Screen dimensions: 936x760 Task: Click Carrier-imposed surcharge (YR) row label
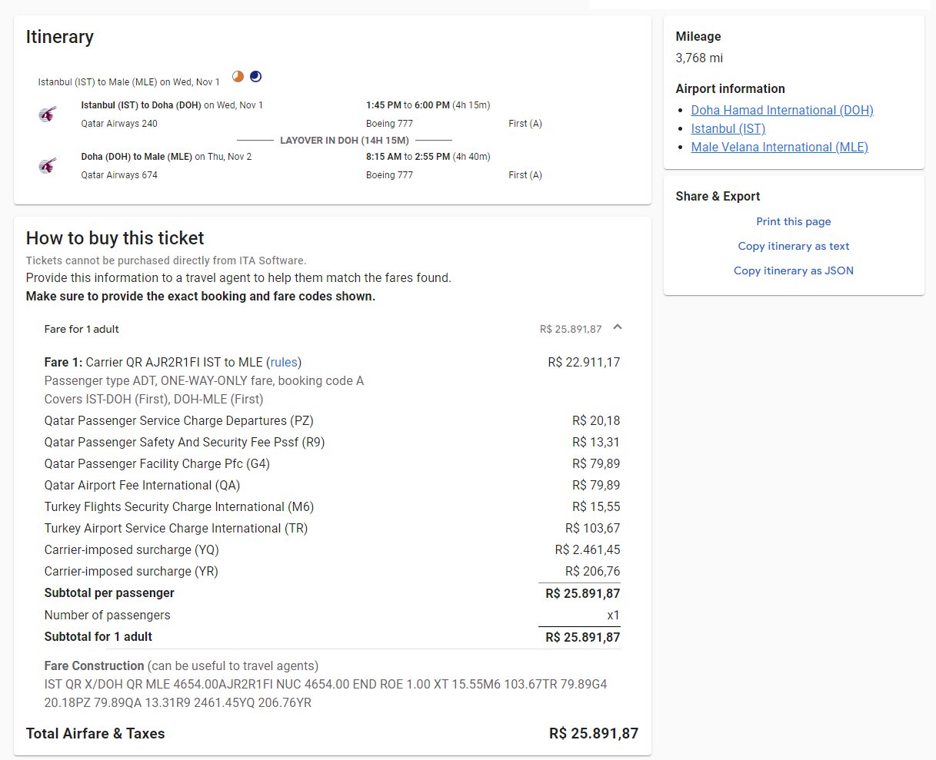coord(132,571)
